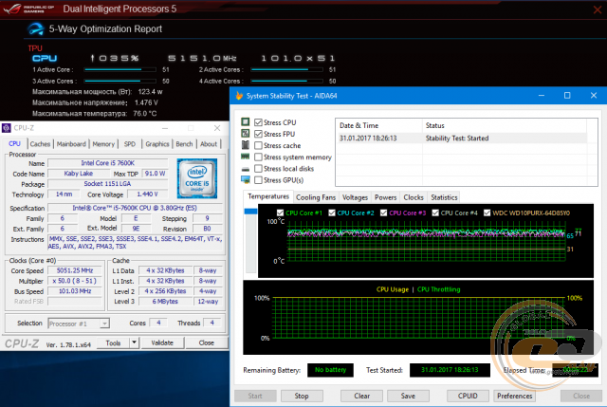Viewport: 607px width, 407px height.
Task: Click the 4 Active Cores ratio bar
Action: click(x=286, y=82)
